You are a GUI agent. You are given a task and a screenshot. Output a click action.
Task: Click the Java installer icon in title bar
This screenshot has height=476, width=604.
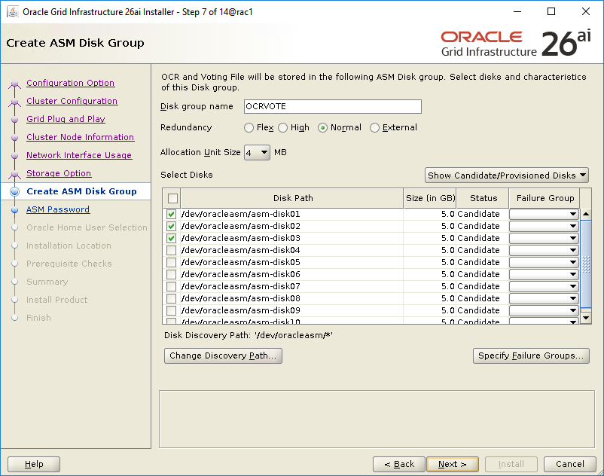[13, 12]
